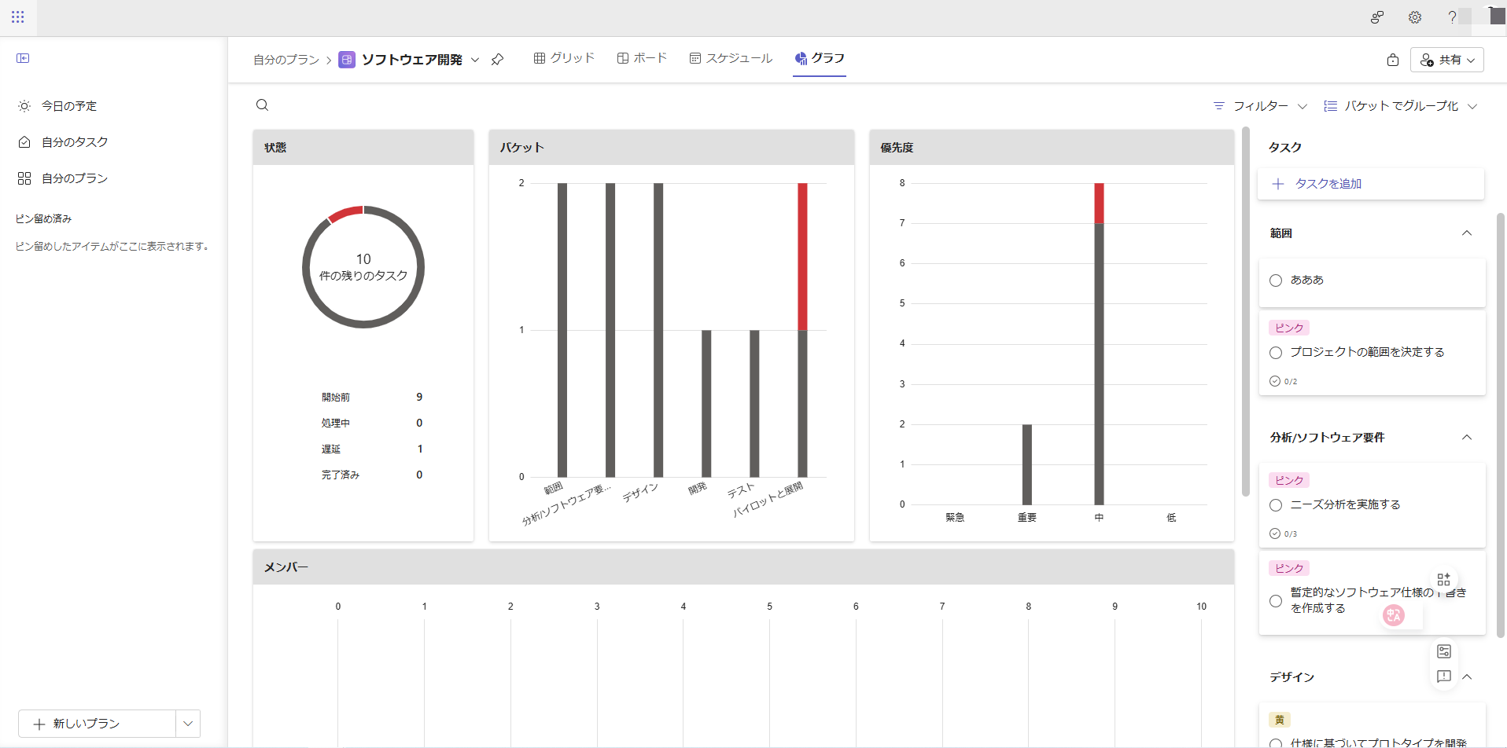
Task: Open settings gear icon
Action: pyautogui.click(x=1414, y=17)
